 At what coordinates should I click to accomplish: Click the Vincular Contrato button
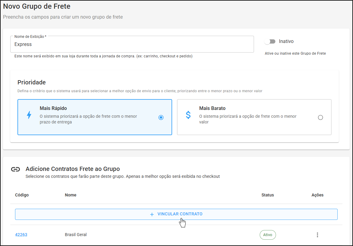pyautogui.click(x=176, y=214)
